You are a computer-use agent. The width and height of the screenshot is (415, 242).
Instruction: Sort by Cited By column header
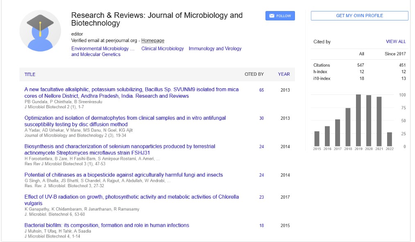tap(254, 74)
